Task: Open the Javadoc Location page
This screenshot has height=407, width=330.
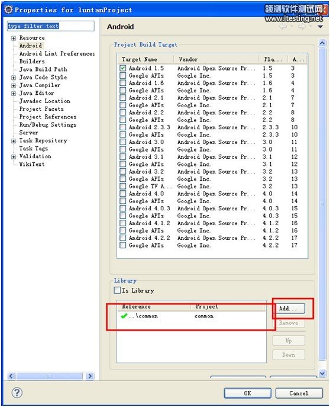Action: click(x=44, y=101)
